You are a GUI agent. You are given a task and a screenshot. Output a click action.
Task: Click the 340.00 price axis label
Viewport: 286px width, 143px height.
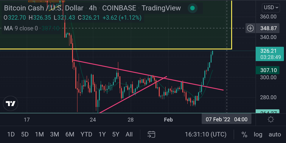[x=268, y=37]
